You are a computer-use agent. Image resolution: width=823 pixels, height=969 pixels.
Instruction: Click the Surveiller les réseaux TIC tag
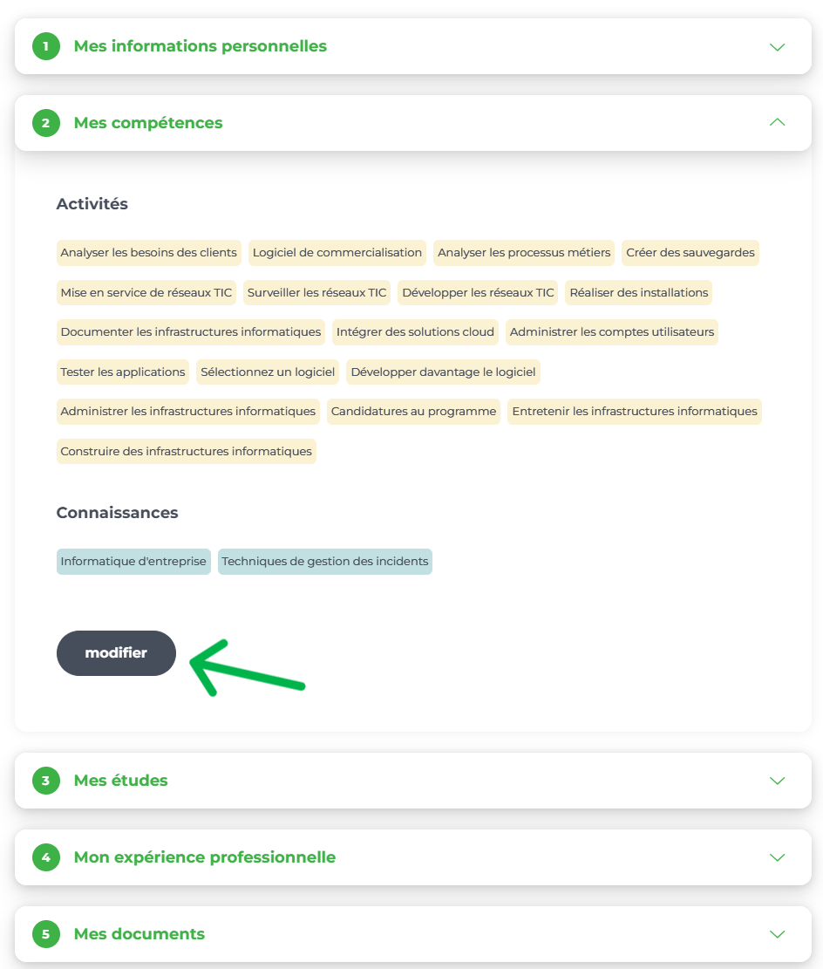[x=317, y=292]
